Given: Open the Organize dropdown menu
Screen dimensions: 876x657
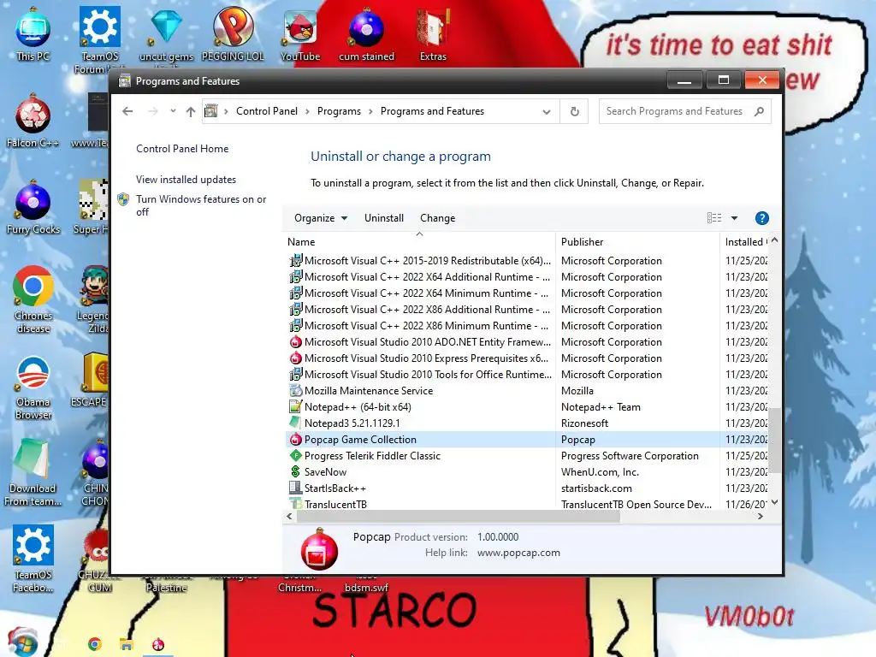Looking at the screenshot, I should point(321,218).
